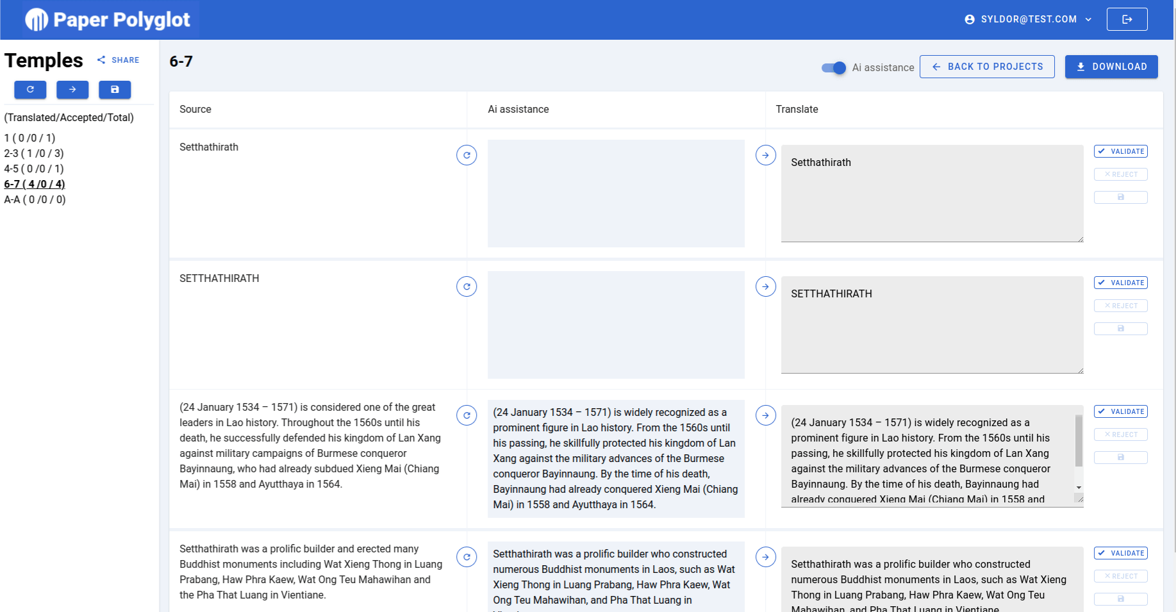Click the arrow button under Temples title

point(72,90)
